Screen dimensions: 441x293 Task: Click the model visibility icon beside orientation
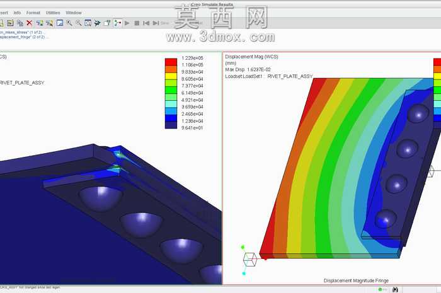pos(107,23)
